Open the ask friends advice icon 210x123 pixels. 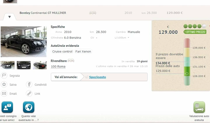[7, 107]
